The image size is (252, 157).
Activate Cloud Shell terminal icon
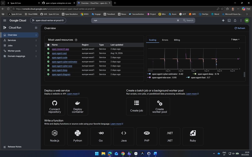(229, 20)
